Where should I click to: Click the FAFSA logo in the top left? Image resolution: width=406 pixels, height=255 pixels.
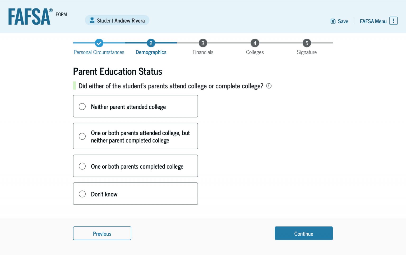coord(30,15)
